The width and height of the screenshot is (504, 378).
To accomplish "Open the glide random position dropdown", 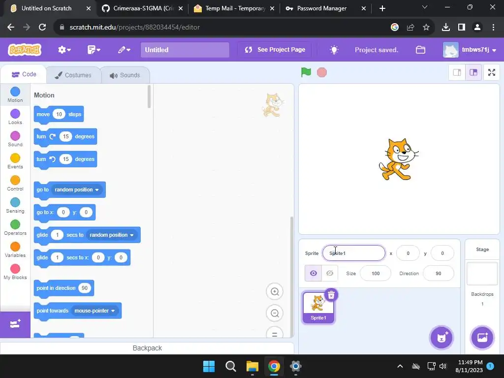I will (x=112, y=235).
